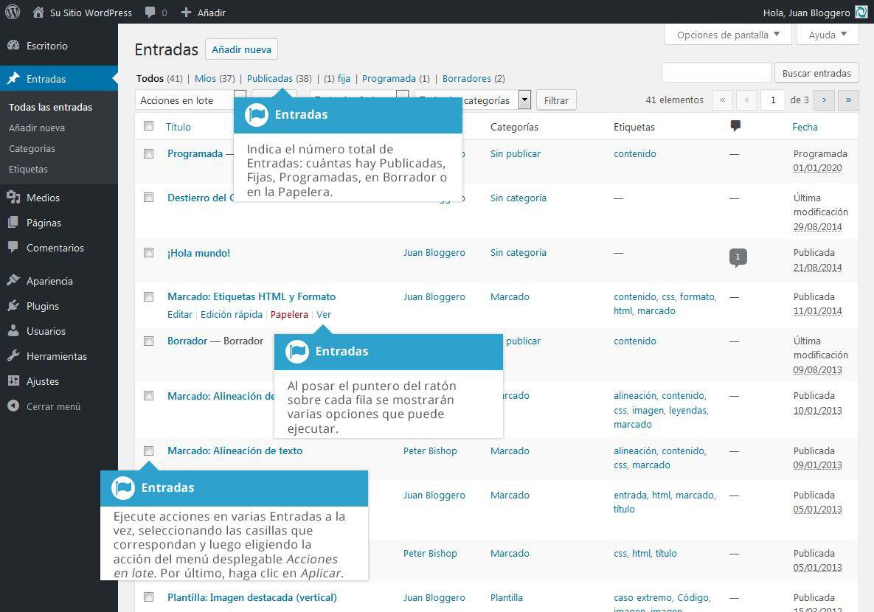
Task: Expand the Opciones de pantalla panel
Action: tap(729, 35)
